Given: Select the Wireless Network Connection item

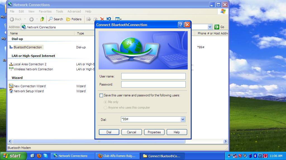Looking at the screenshot, I should 33,69.
